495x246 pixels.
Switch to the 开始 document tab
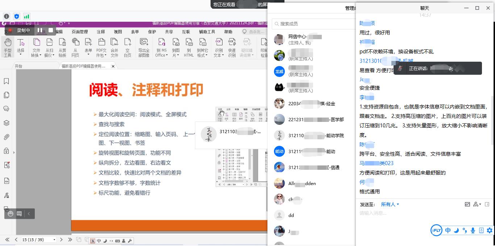pyautogui.click(x=18, y=66)
